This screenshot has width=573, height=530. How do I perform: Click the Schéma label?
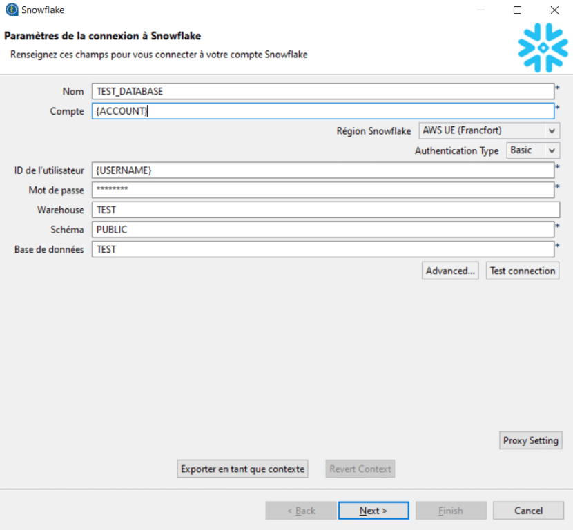pyautogui.click(x=67, y=229)
